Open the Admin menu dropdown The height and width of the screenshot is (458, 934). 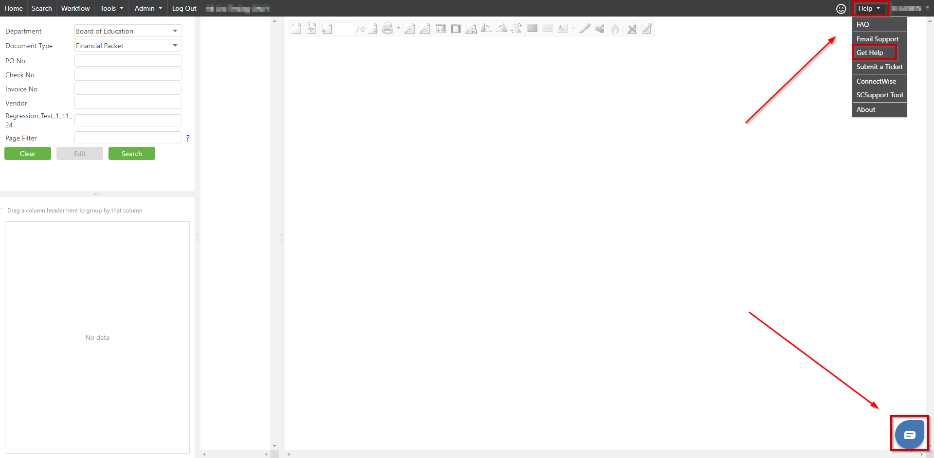pos(148,8)
